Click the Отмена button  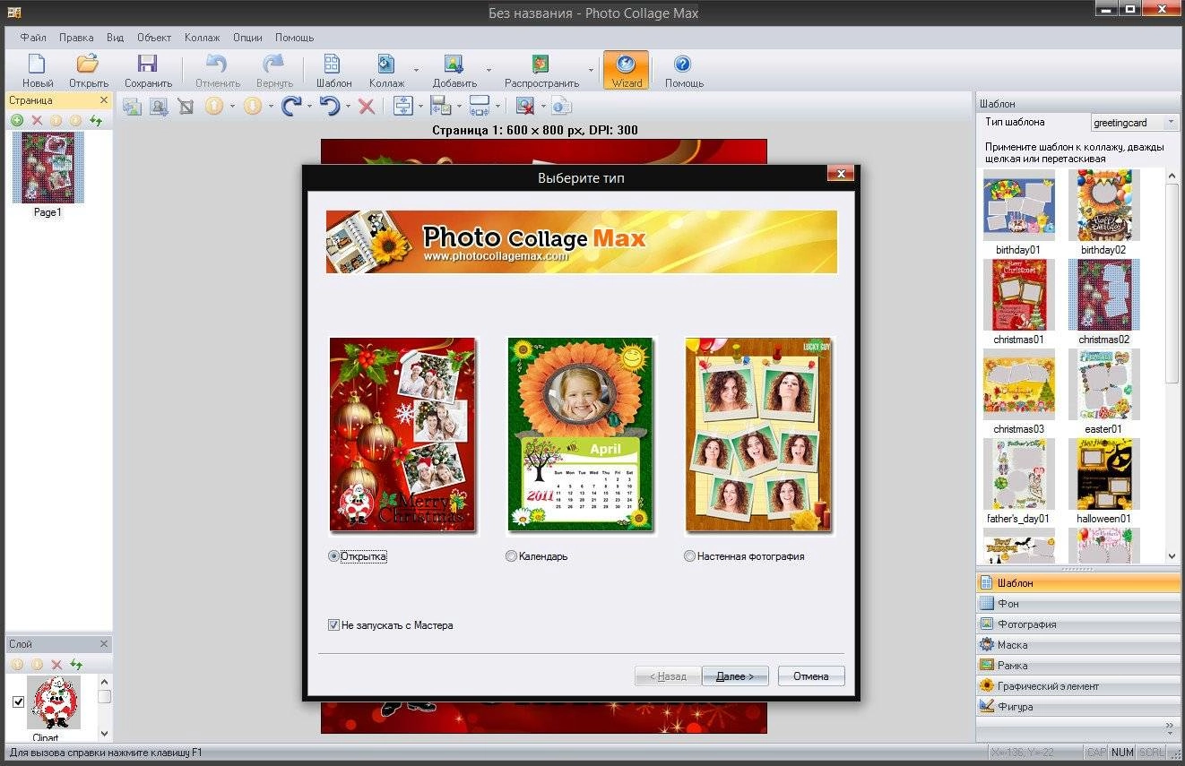[811, 676]
